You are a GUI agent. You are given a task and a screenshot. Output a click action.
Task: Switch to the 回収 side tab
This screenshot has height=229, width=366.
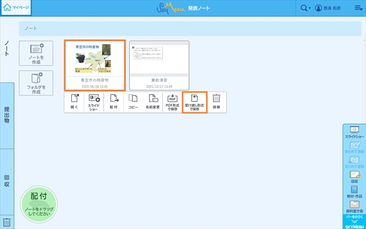point(7,181)
